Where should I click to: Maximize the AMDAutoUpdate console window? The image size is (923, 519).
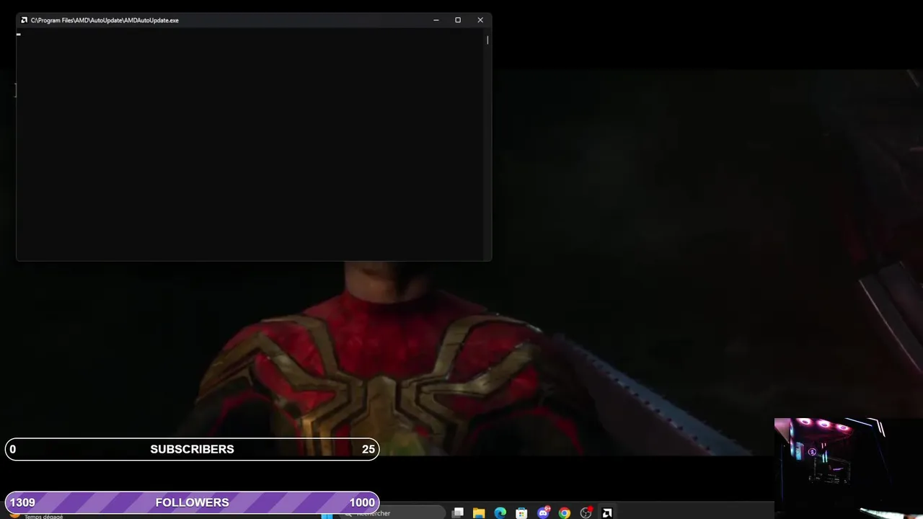[458, 20]
